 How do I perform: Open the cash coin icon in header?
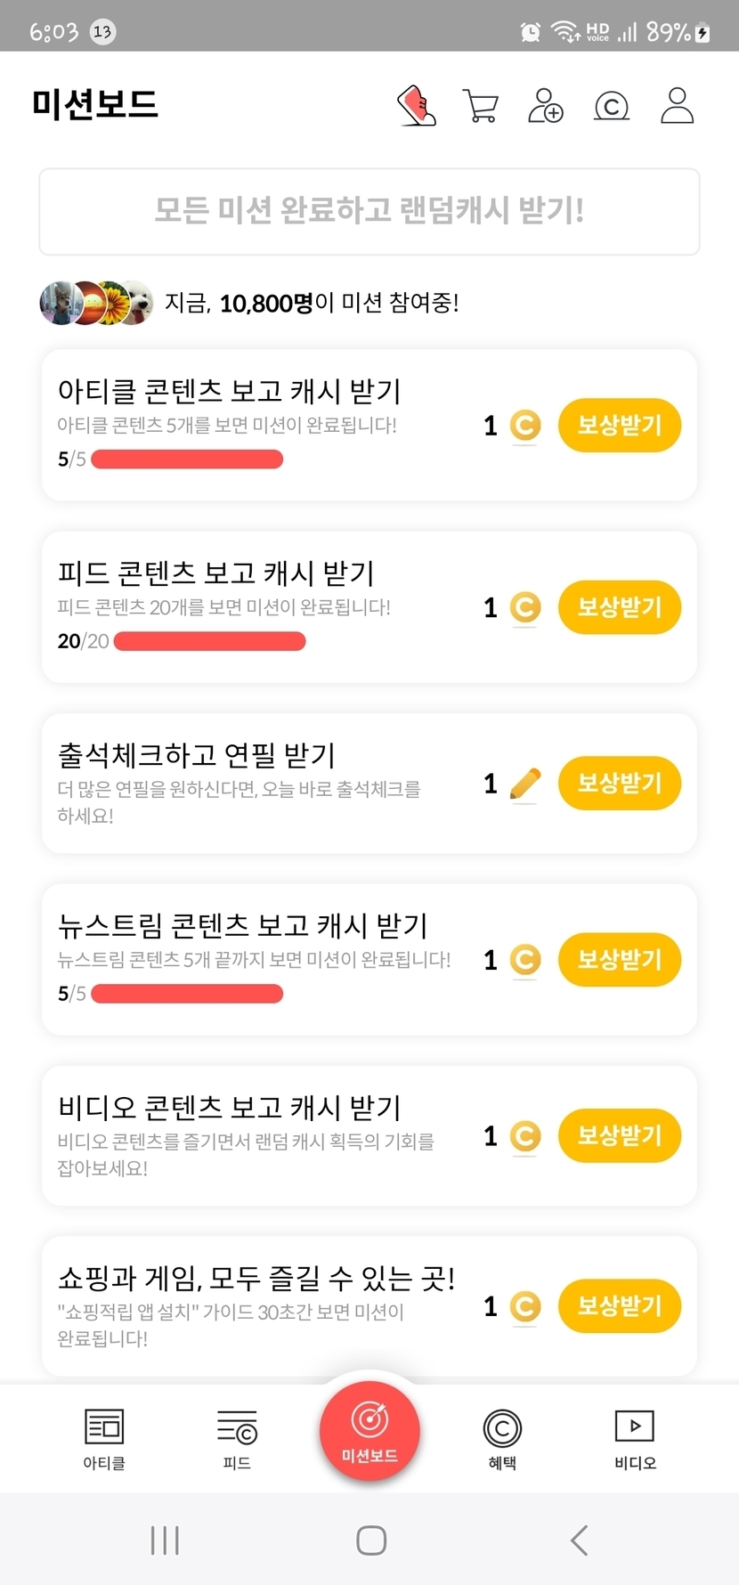[x=612, y=107]
